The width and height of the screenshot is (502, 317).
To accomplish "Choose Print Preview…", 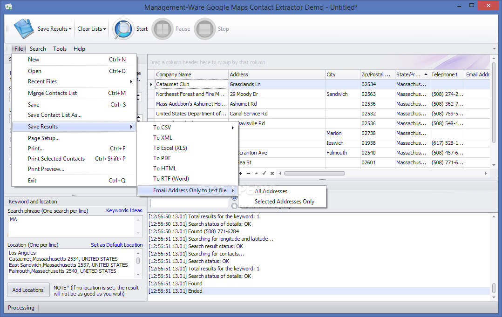I will pyautogui.click(x=75, y=169).
